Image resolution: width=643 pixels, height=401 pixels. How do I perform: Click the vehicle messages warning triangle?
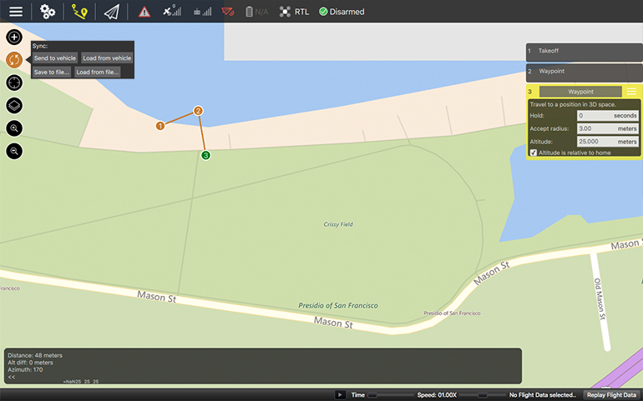(144, 12)
